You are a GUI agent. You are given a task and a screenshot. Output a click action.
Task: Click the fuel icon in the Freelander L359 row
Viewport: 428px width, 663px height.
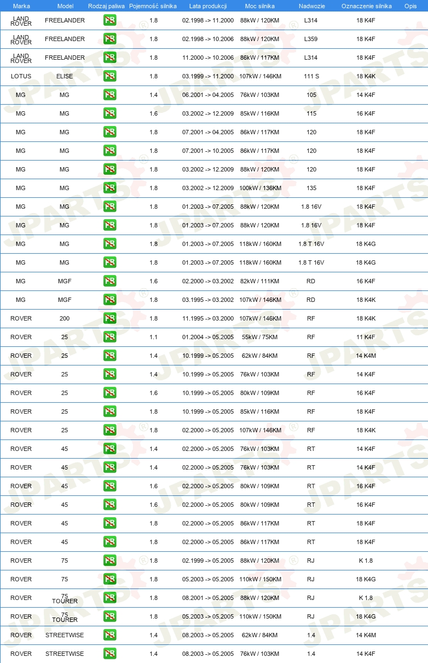(x=109, y=39)
